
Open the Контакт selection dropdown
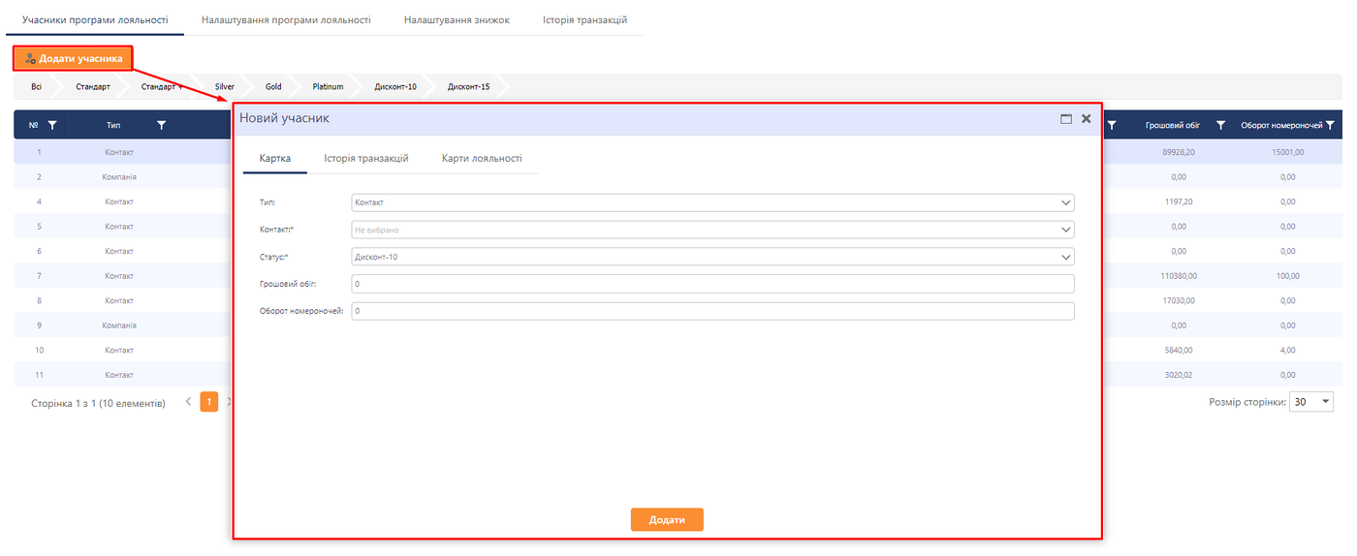pos(1066,231)
